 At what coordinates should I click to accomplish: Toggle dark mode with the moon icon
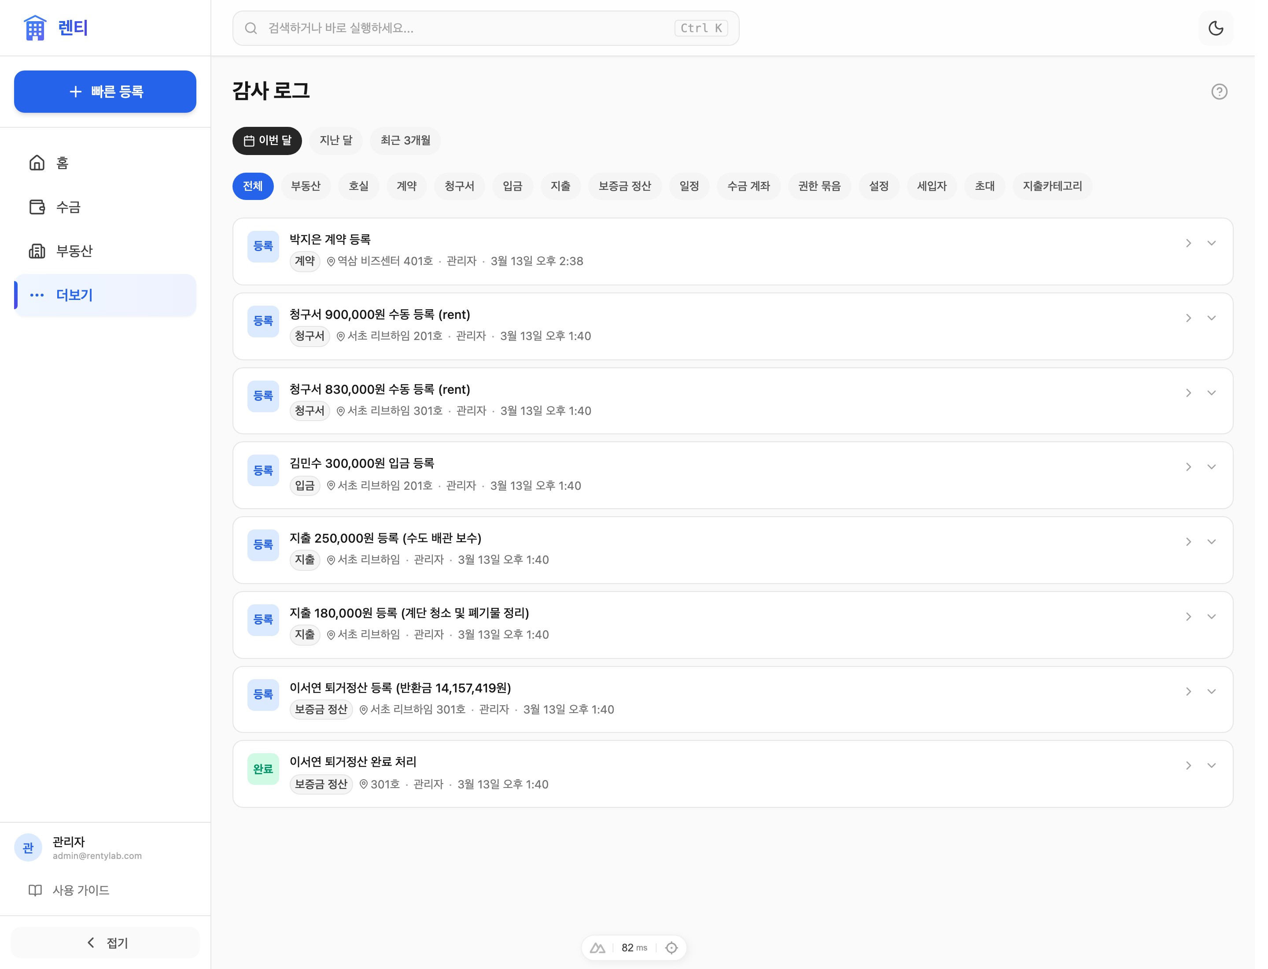(x=1216, y=28)
